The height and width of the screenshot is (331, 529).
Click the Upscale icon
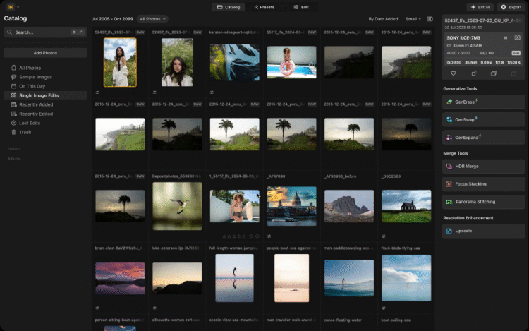(449, 231)
